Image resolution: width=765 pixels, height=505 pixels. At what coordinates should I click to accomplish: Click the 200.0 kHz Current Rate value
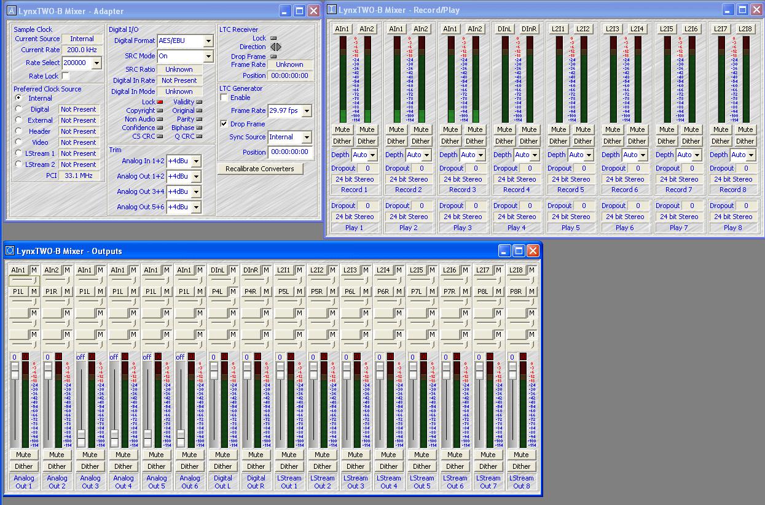[x=82, y=50]
